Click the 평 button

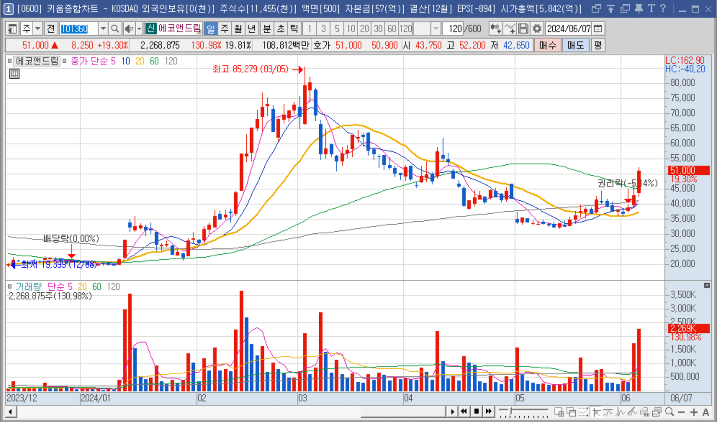pyautogui.click(x=597, y=45)
